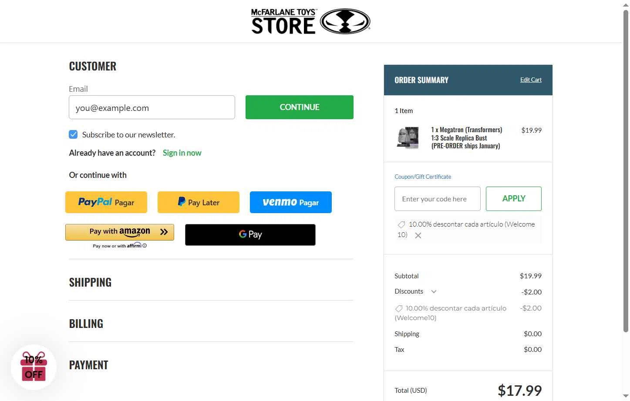Image resolution: width=630 pixels, height=401 pixels.
Task: Choose the PayPal Pay Later button
Action: click(x=199, y=202)
